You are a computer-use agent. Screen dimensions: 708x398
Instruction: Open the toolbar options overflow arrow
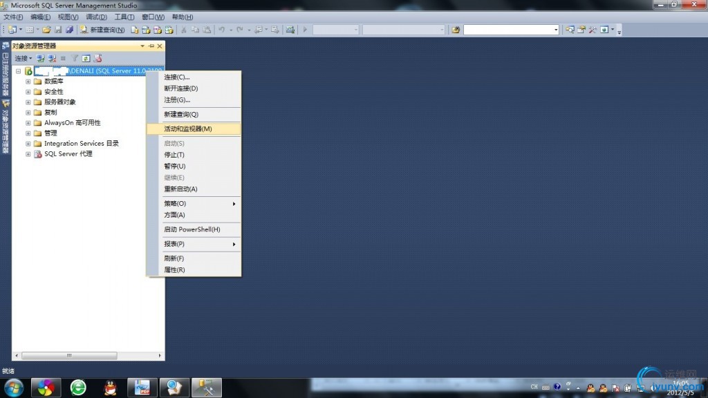(619, 30)
